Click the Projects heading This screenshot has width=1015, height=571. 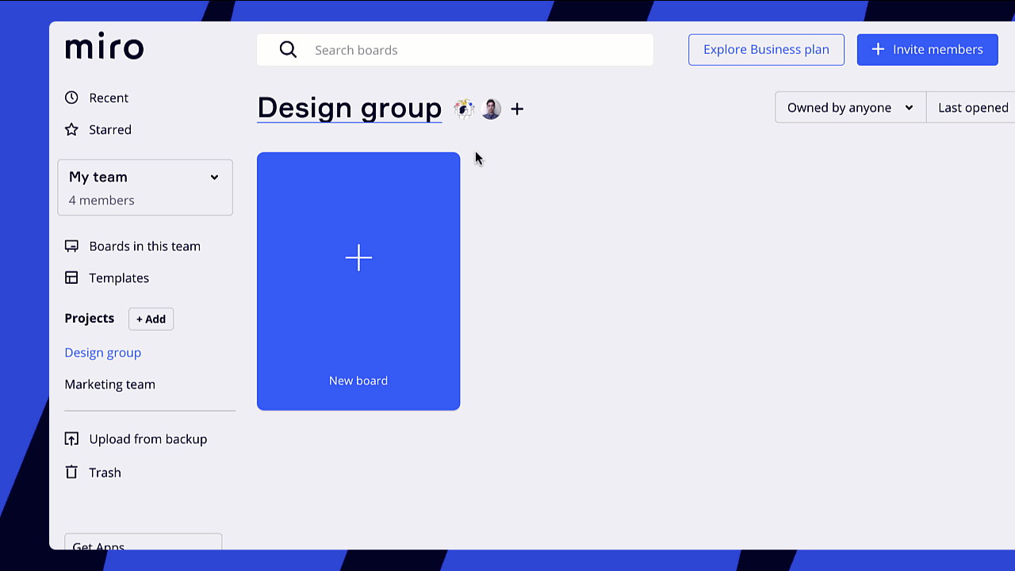(90, 318)
